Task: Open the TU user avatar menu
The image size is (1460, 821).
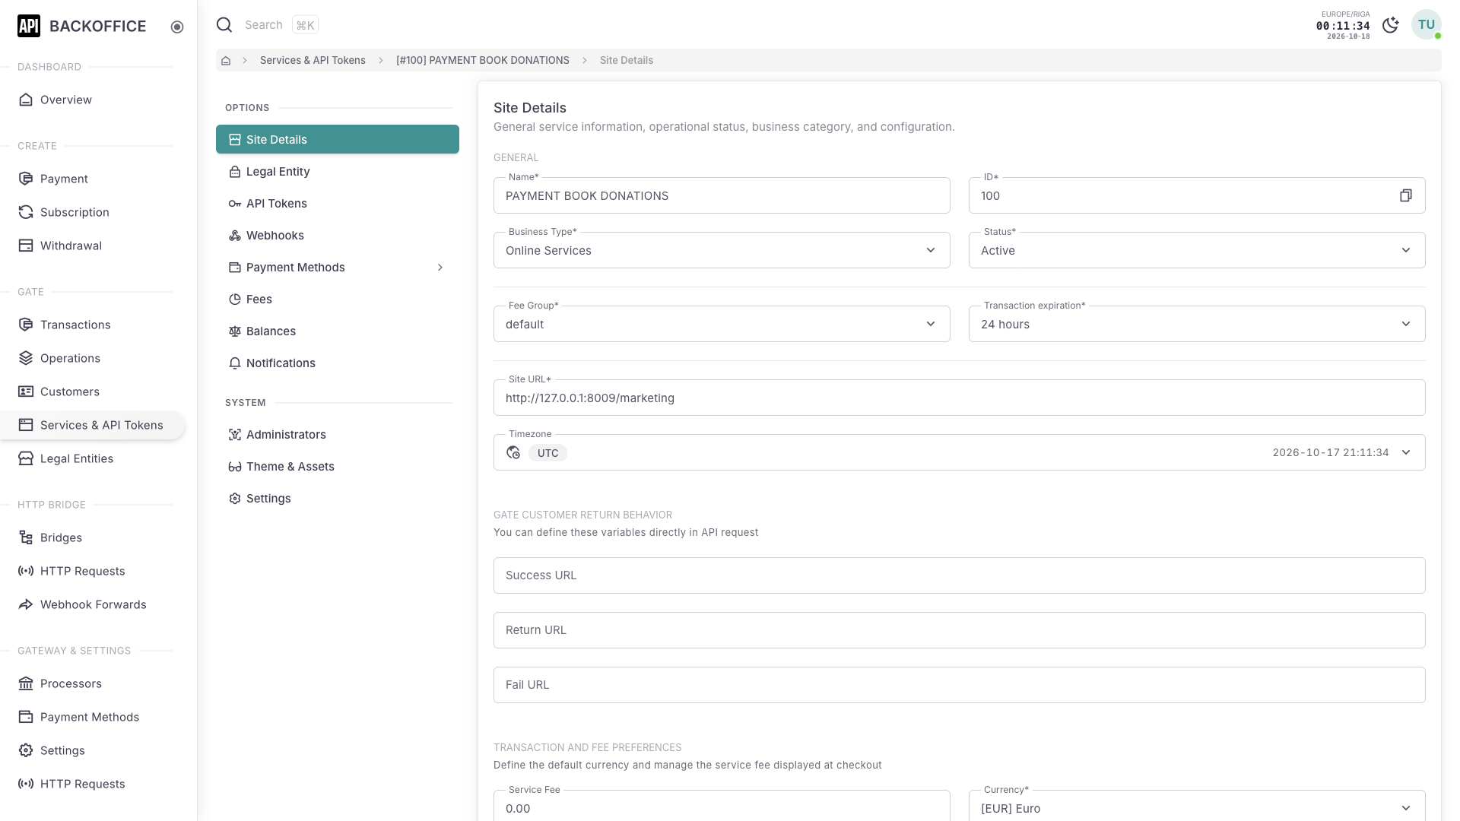Action: tap(1426, 25)
